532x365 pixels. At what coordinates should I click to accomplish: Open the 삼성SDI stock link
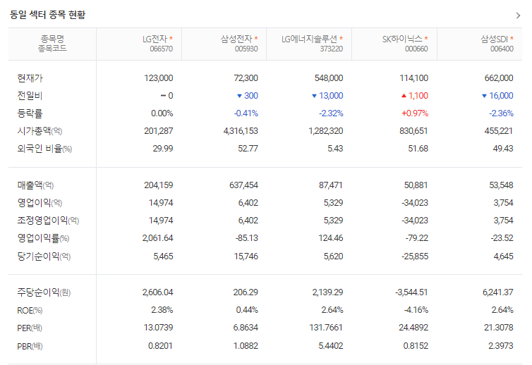tap(495, 39)
